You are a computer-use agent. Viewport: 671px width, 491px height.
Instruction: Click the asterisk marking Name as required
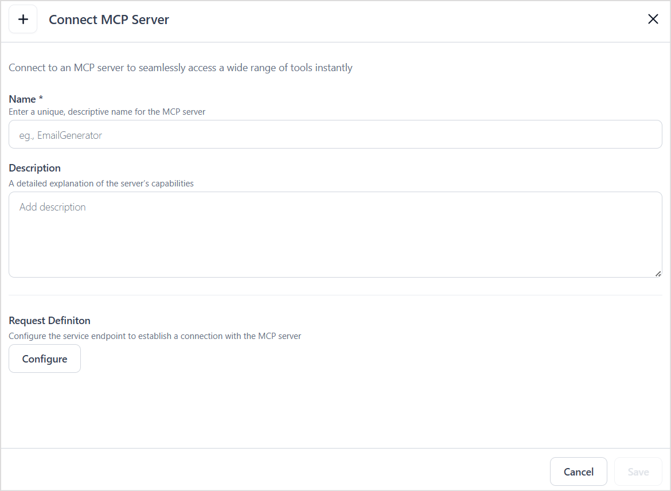coord(41,98)
